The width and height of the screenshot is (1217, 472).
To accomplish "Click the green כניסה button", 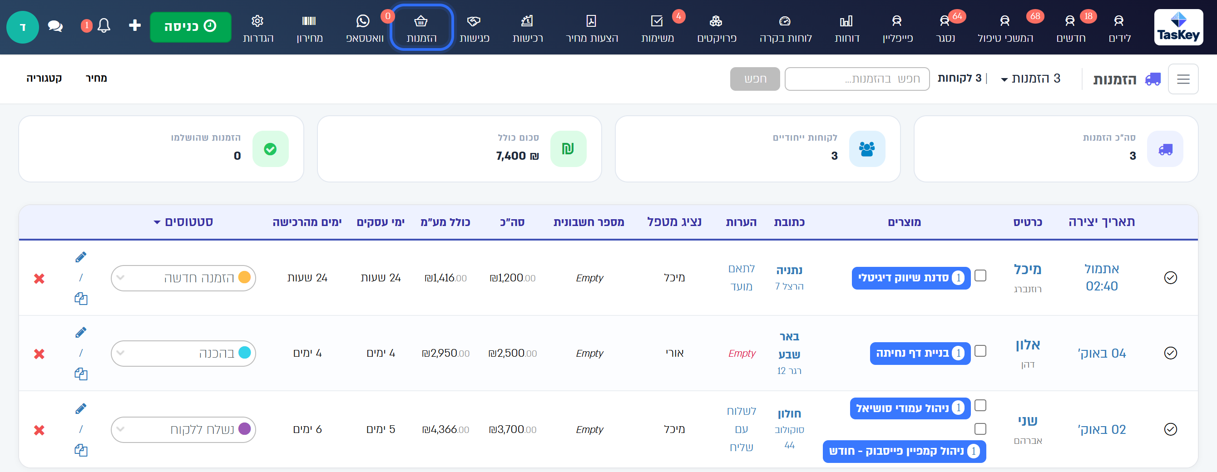I will (190, 27).
